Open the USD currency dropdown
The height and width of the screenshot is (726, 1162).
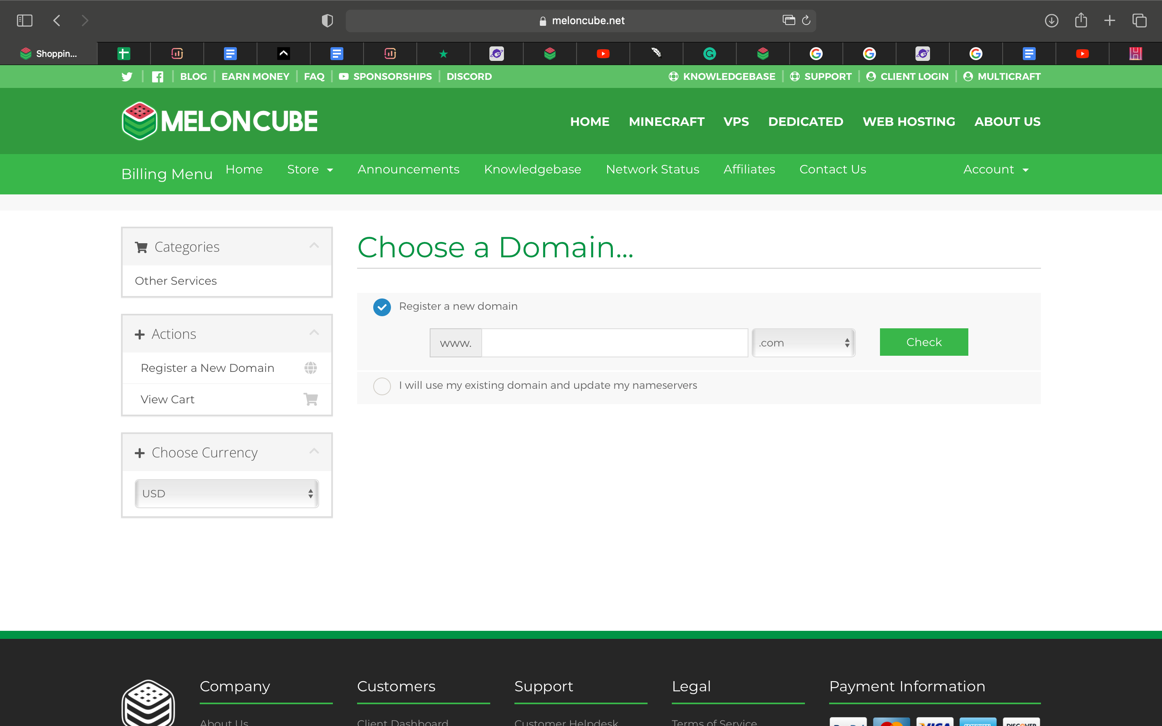point(227,494)
